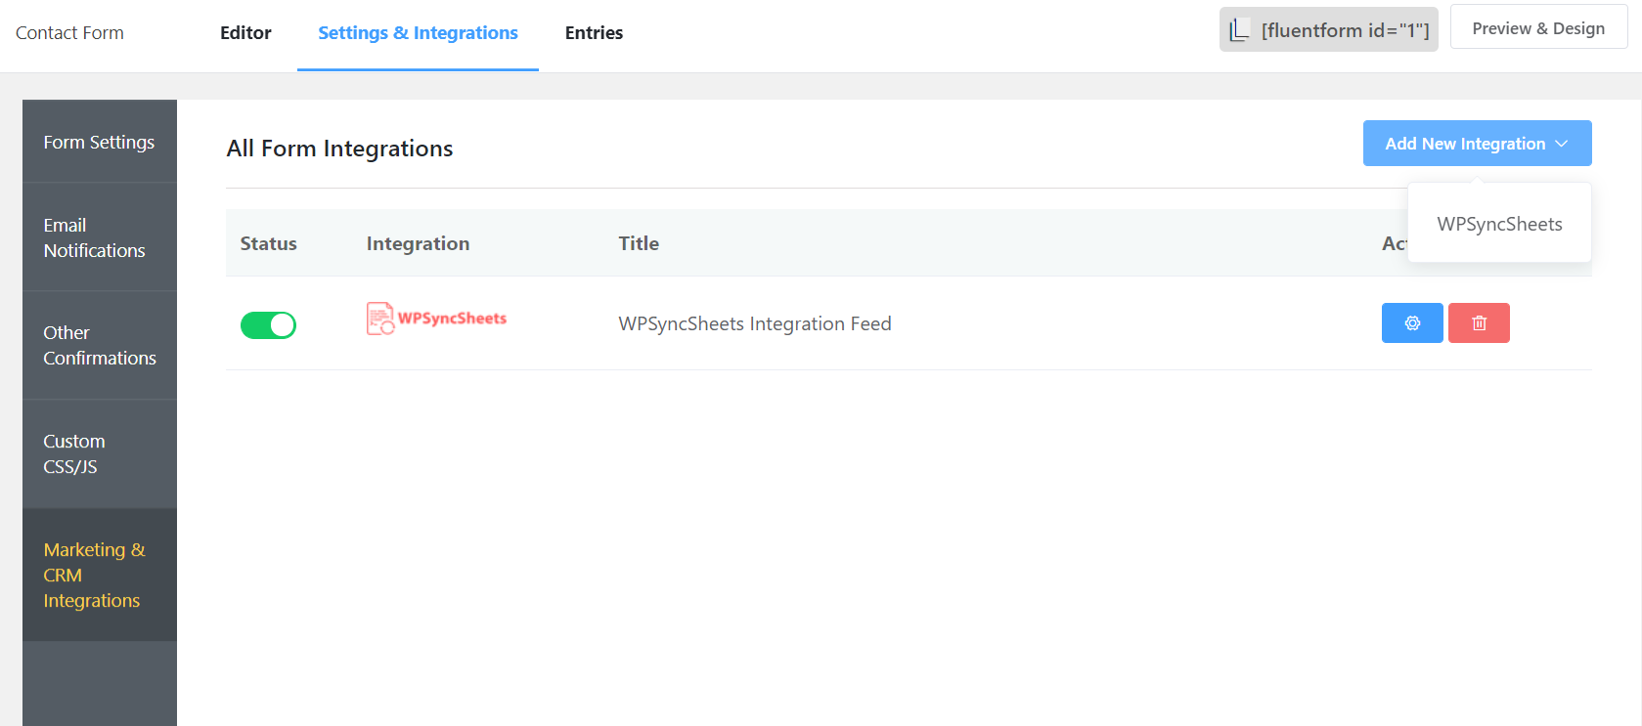1642x726 pixels.
Task: Click the Contact Form title
Action: coord(69,32)
